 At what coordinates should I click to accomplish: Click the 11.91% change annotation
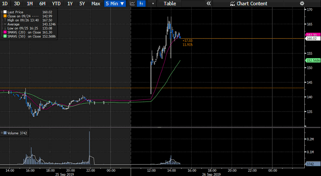pyautogui.click(x=187, y=44)
